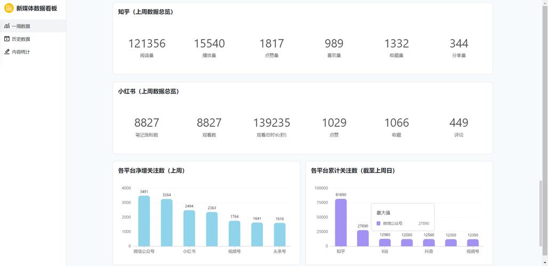
Task: Click the 评论 label in 小红书 card
Action: coord(459,135)
